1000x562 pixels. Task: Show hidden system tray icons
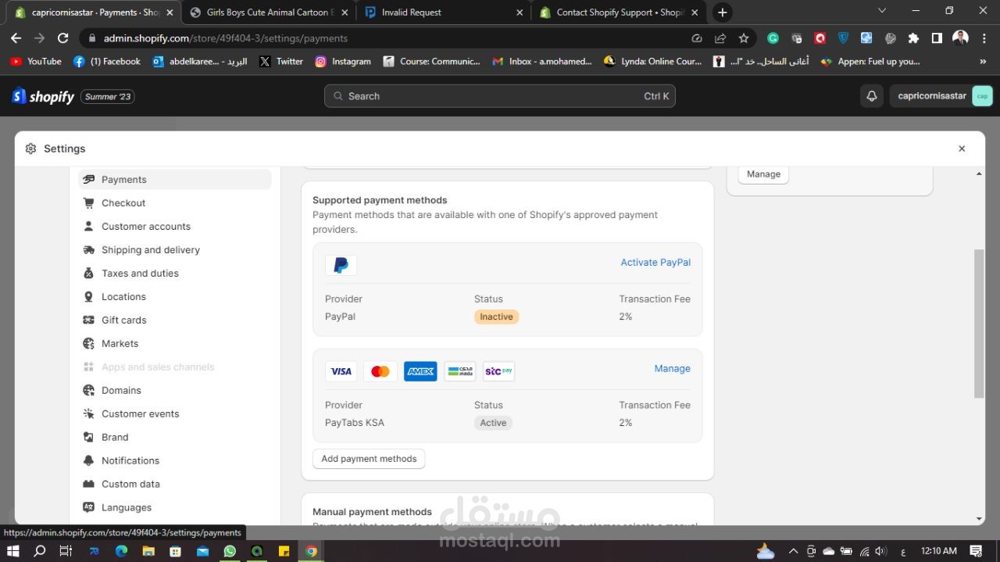pyautogui.click(x=793, y=551)
